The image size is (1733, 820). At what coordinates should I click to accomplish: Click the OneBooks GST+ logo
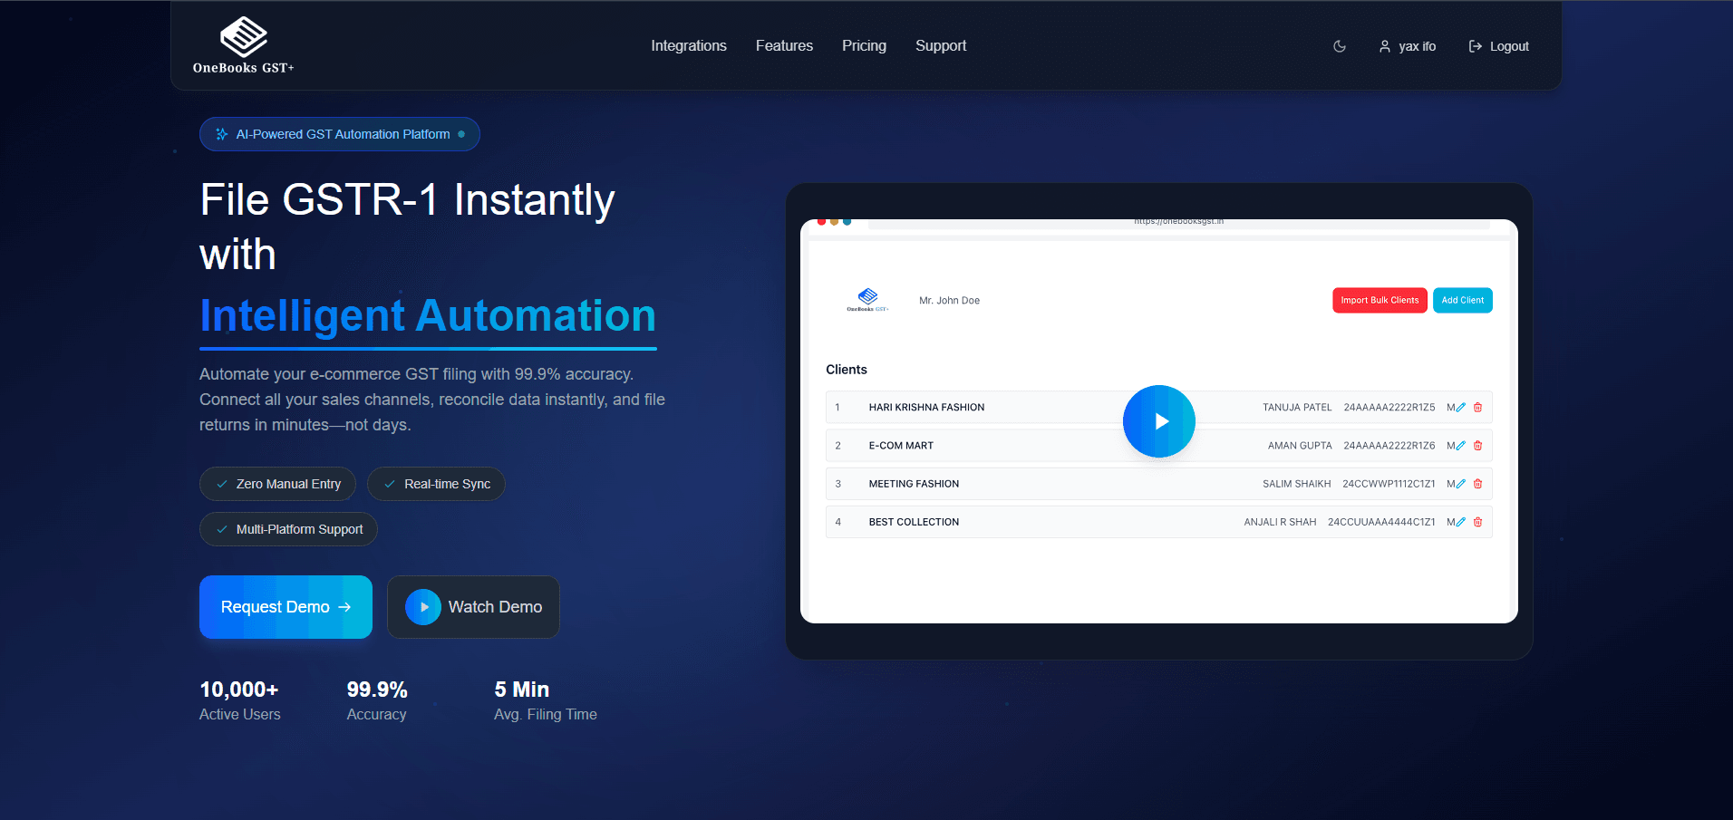pyautogui.click(x=243, y=45)
